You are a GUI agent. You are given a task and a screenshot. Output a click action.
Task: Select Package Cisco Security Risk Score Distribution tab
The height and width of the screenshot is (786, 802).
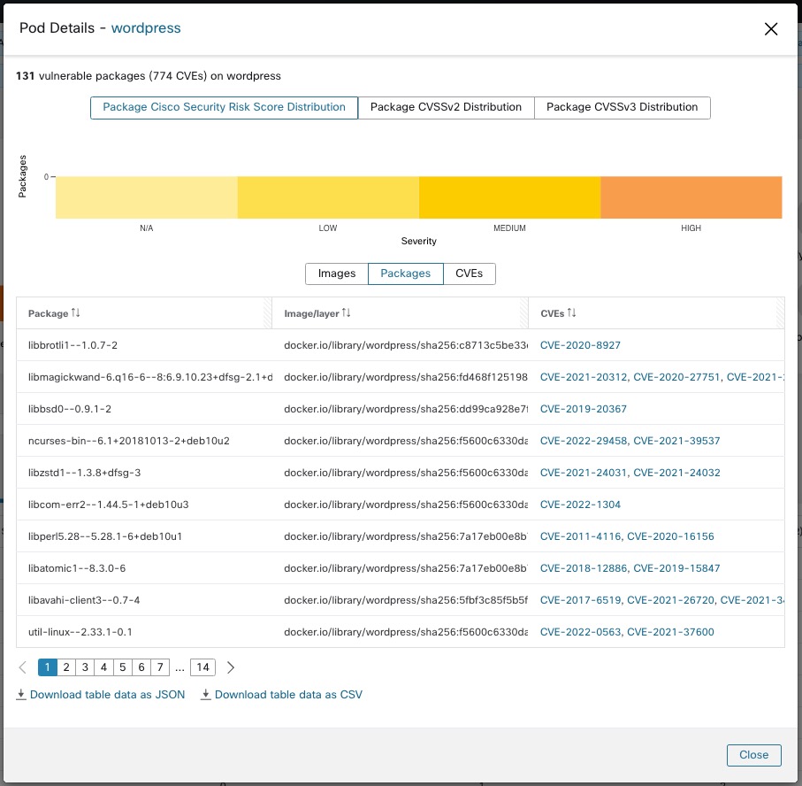(x=224, y=107)
